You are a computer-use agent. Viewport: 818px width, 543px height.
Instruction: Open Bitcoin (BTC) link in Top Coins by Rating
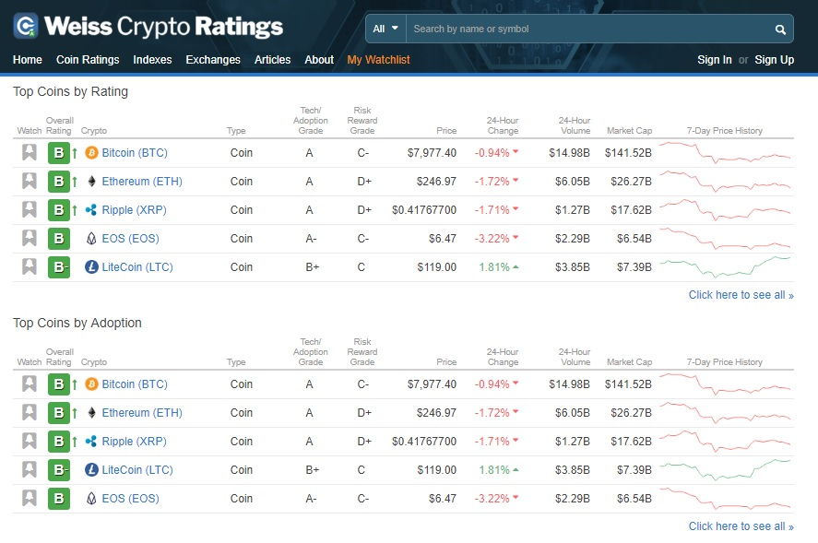(135, 153)
